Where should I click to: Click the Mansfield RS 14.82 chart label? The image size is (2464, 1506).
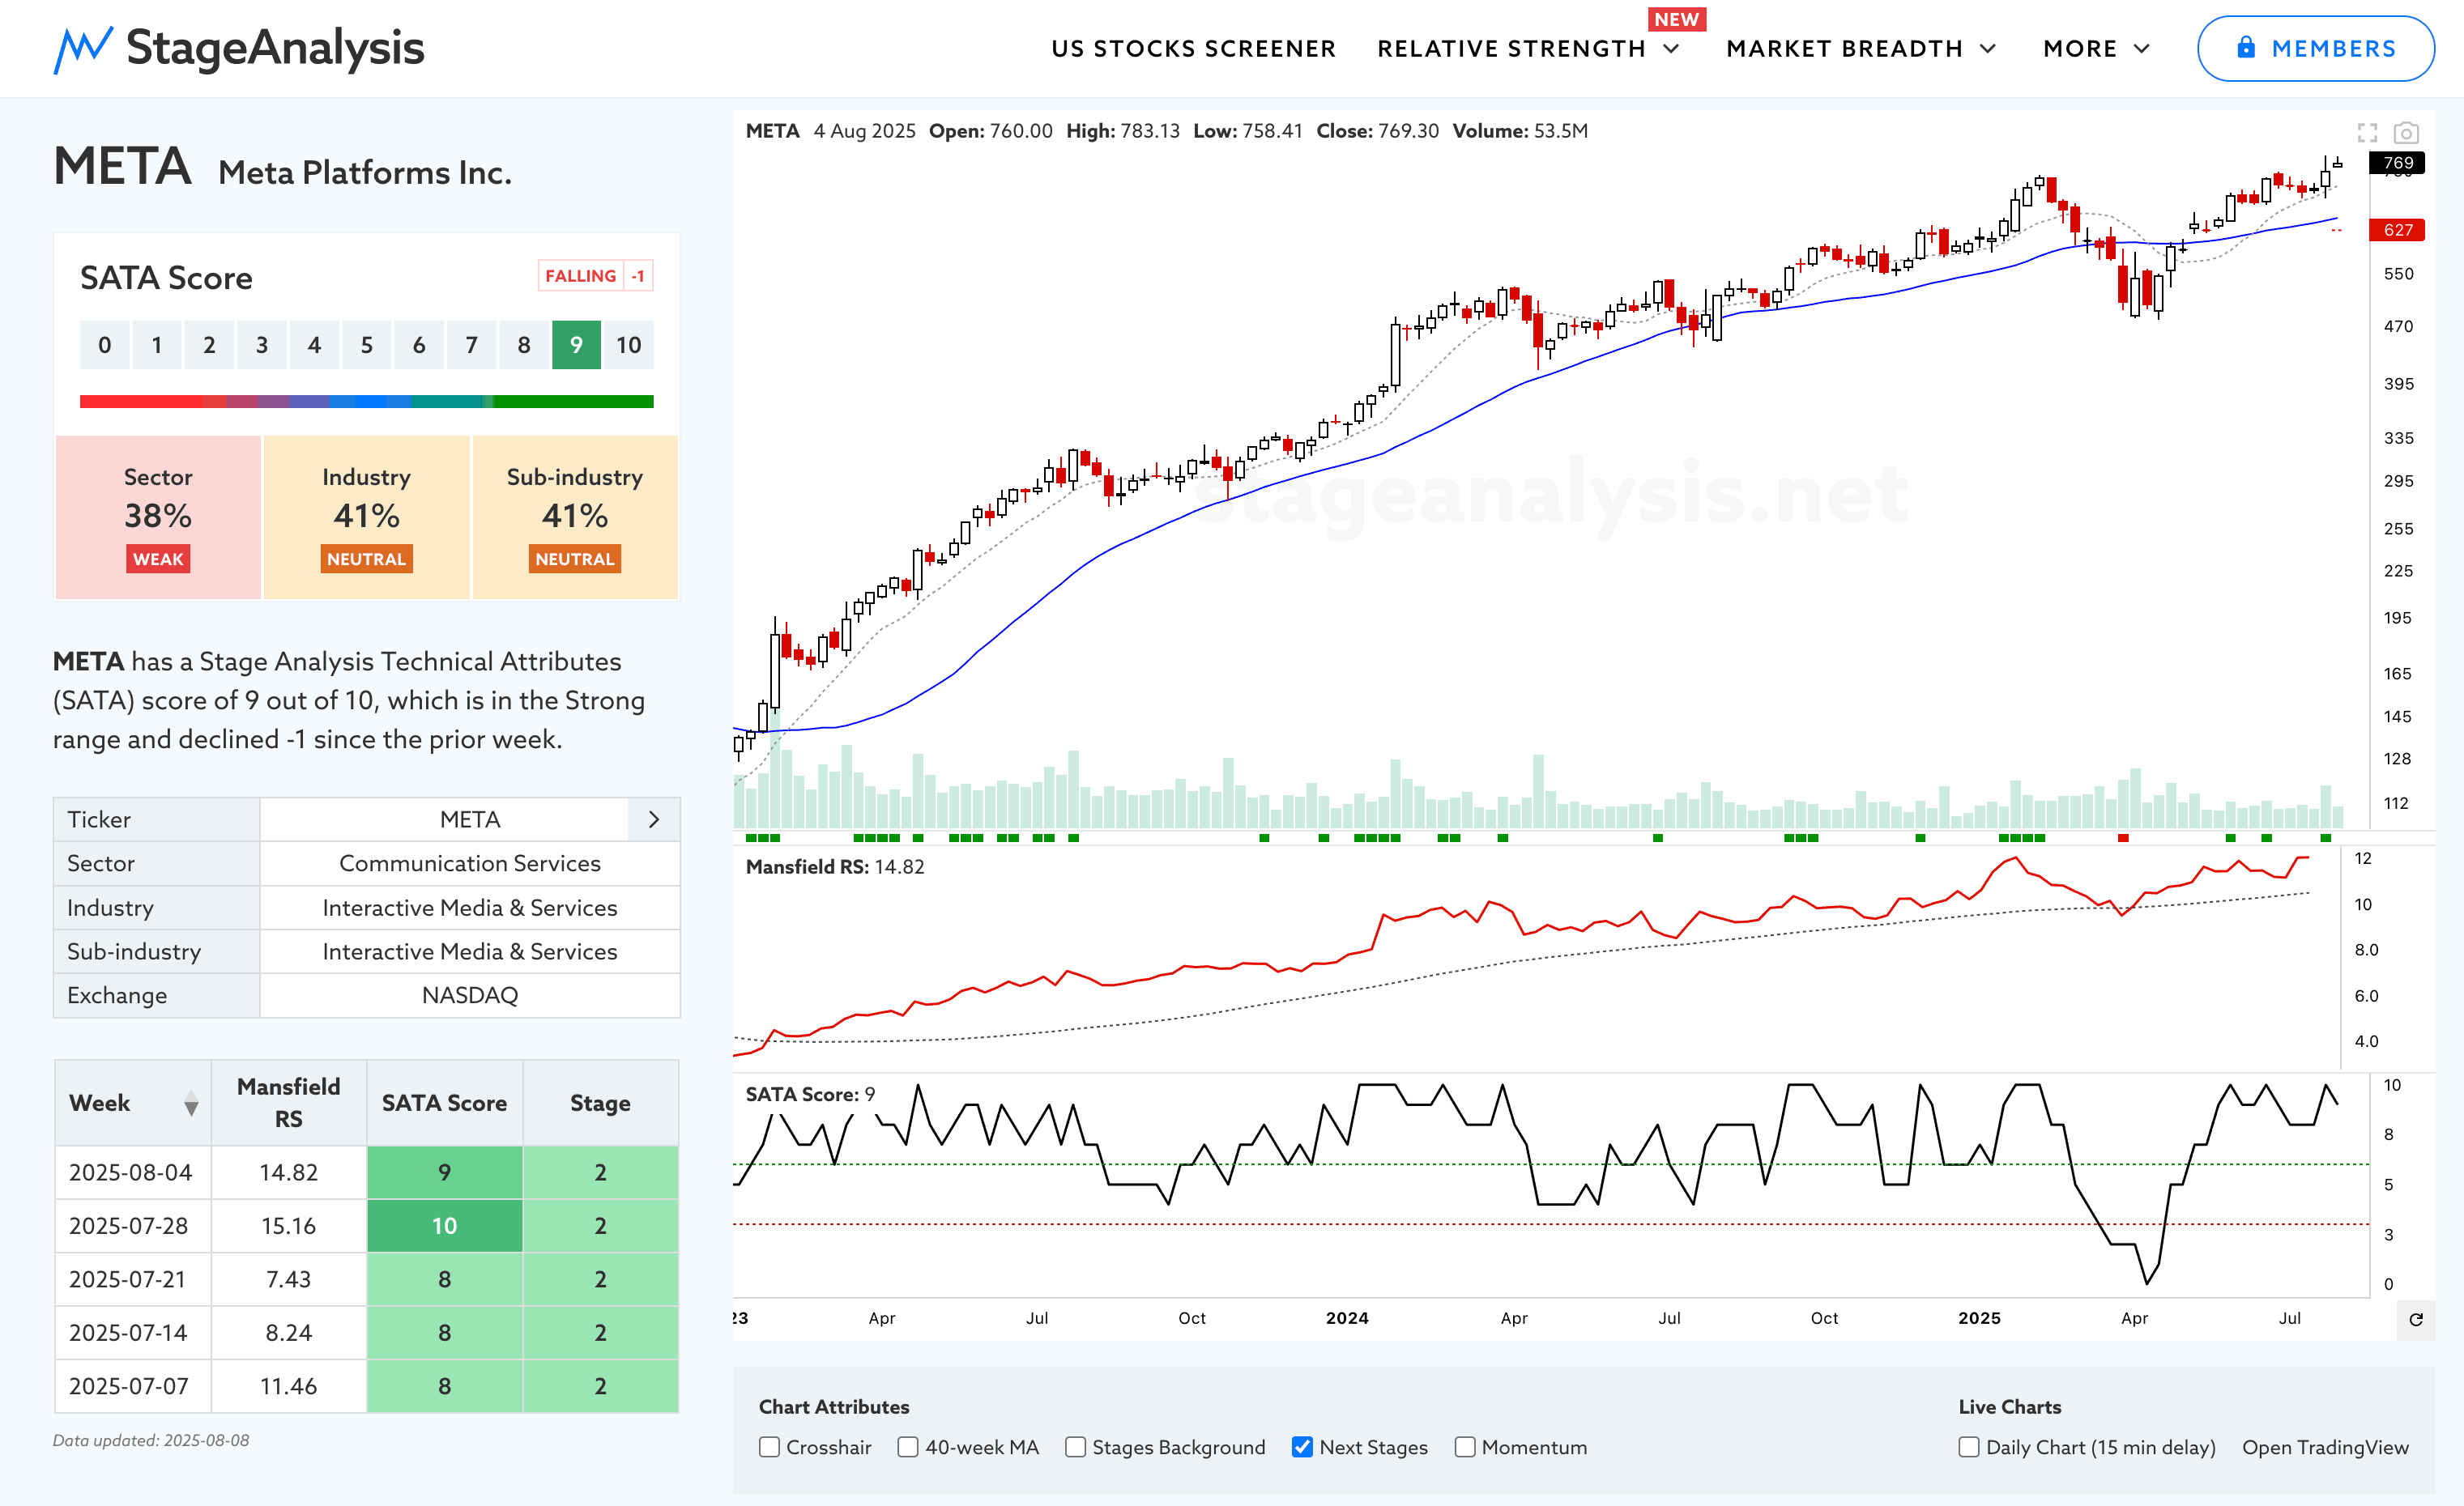point(835,867)
